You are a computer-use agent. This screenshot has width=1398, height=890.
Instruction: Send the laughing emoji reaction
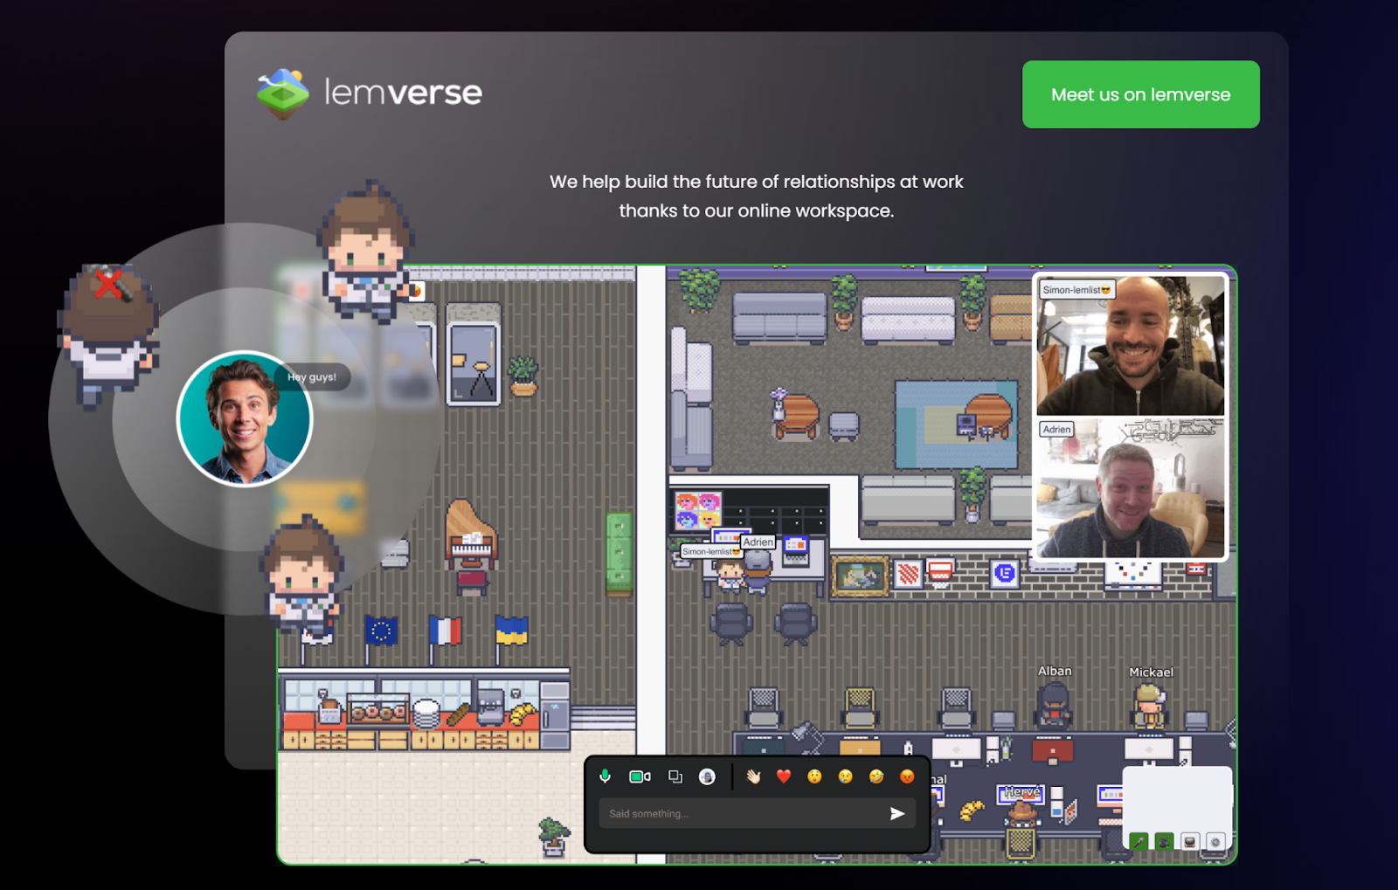(875, 776)
